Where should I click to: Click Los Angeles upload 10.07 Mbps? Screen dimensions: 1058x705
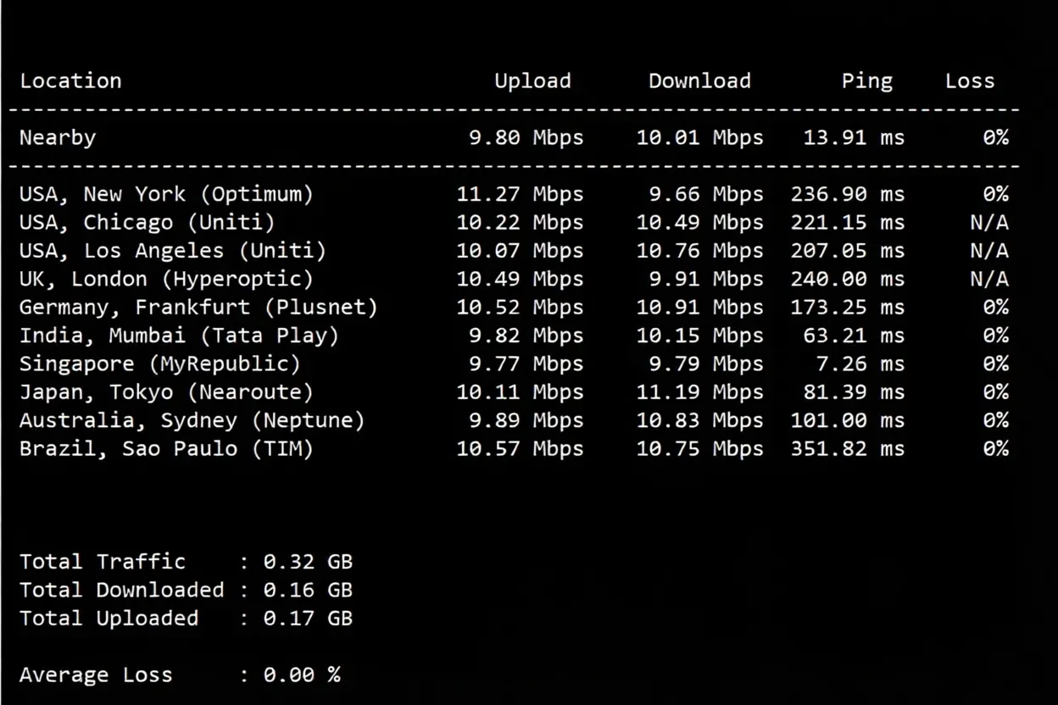520,252
